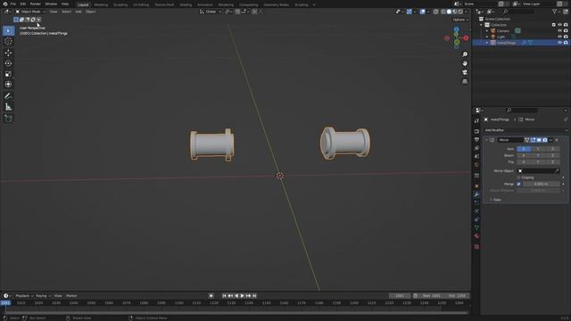Expand the Camera item in outliner
571x321 pixels.
tap(487, 31)
